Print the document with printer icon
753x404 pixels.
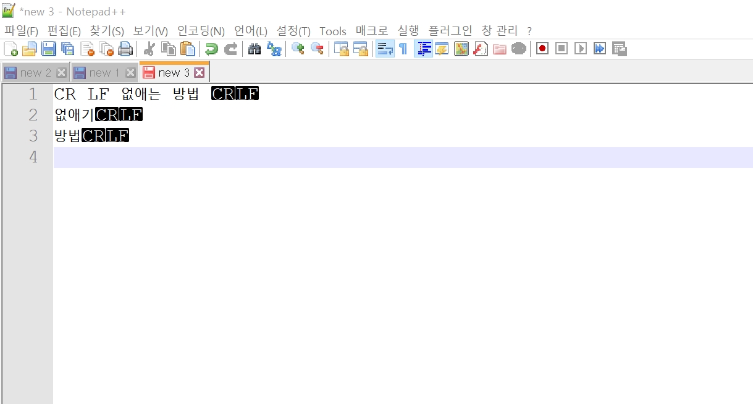tap(125, 49)
